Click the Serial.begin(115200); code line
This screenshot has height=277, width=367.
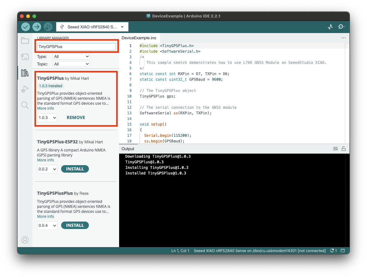tap(167, 136)
